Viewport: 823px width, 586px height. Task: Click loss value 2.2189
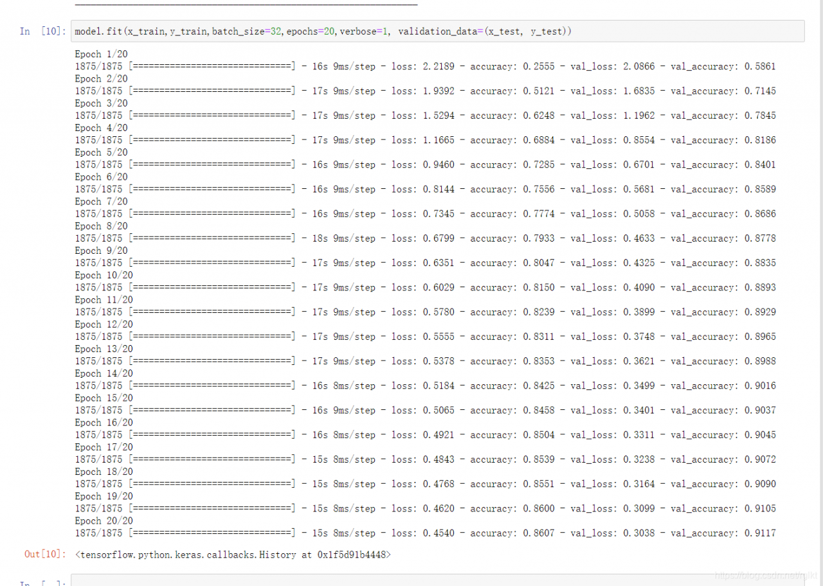(439, 66)
